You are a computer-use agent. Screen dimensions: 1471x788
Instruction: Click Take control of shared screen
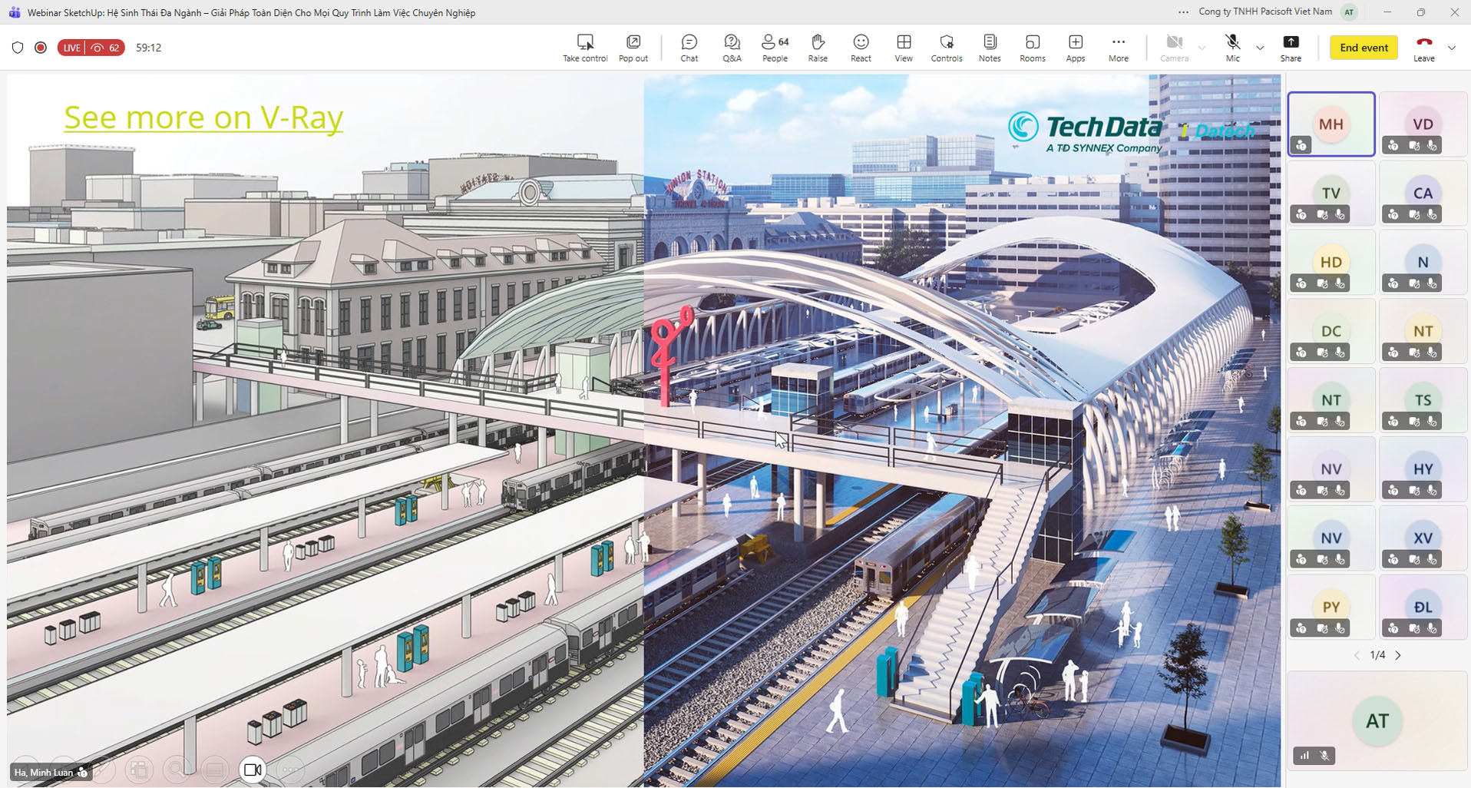tap(585, 47)
